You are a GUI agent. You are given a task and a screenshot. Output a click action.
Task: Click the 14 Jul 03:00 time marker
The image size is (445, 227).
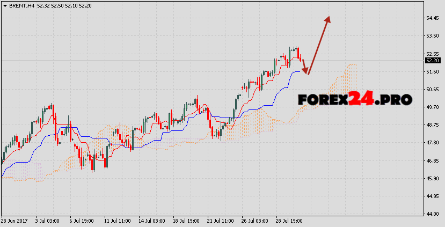pos(151,221)
